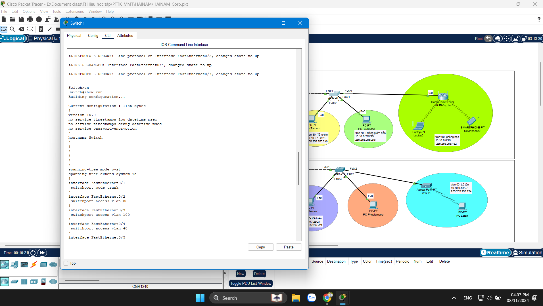Choose Security subcategory icon
The width and height of the screenshot is (543, 306).
tap(43, 282)
